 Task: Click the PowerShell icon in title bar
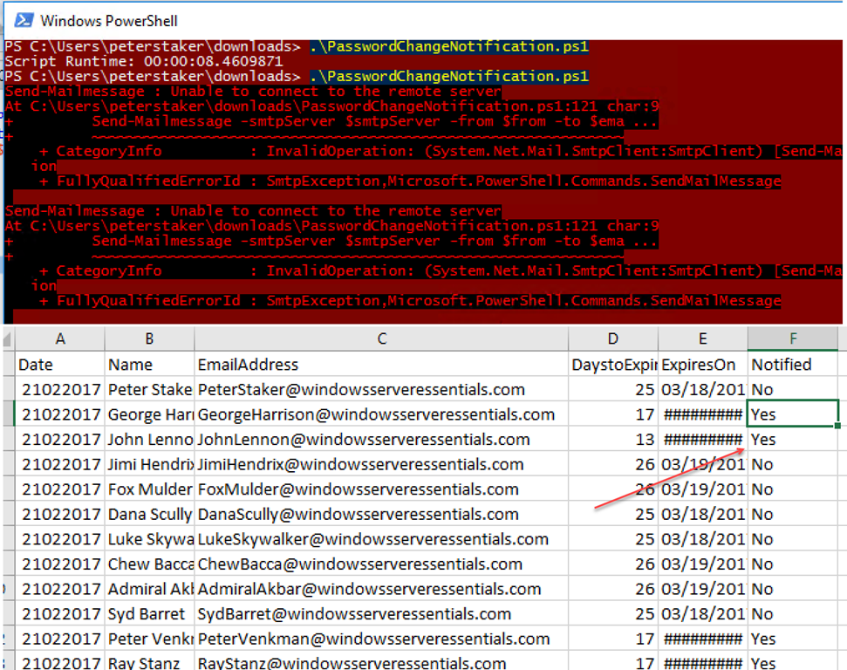(24, 19)
